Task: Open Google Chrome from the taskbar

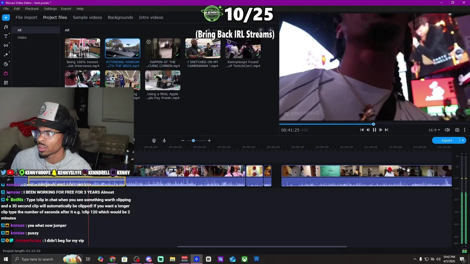Action: tap(112, 259)
